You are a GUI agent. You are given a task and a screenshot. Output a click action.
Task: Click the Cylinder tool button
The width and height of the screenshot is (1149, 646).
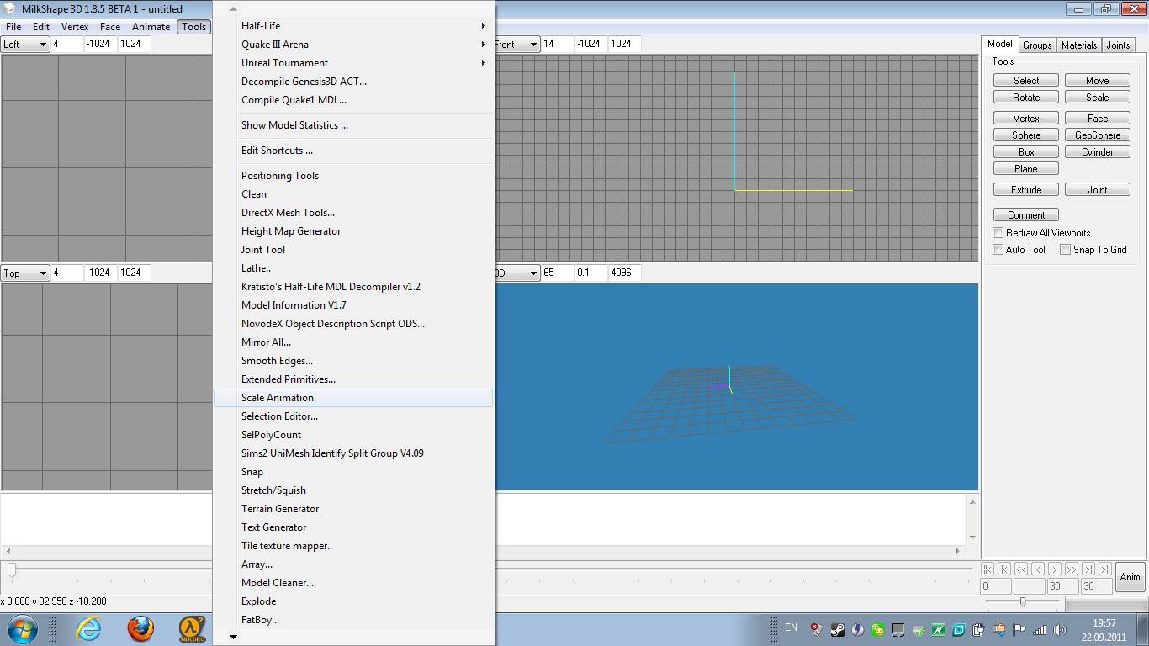(1098, 152)
